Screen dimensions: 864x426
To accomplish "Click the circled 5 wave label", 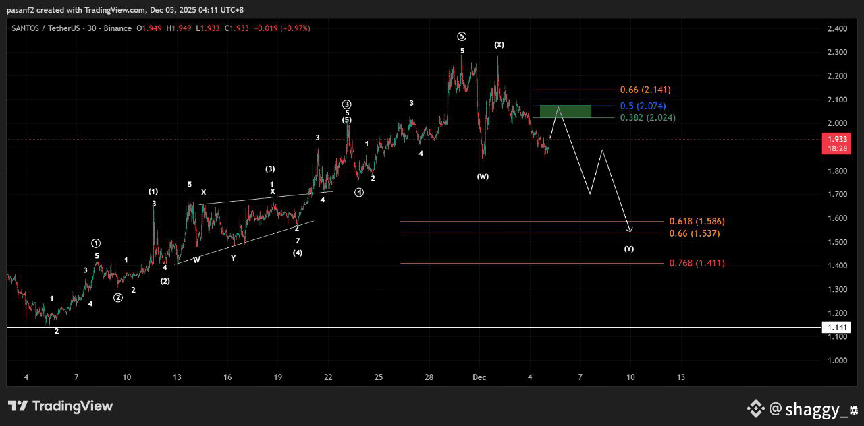I will click(462, 36).
